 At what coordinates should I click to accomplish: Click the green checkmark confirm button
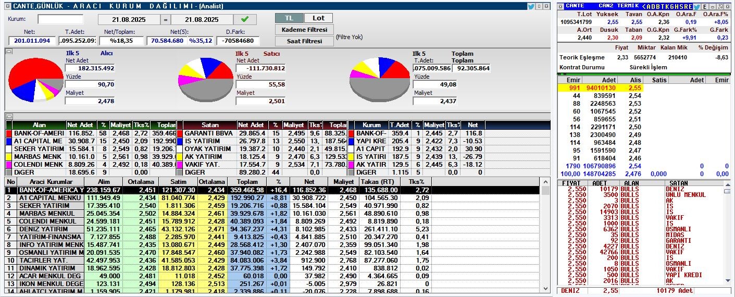(245, 20)
